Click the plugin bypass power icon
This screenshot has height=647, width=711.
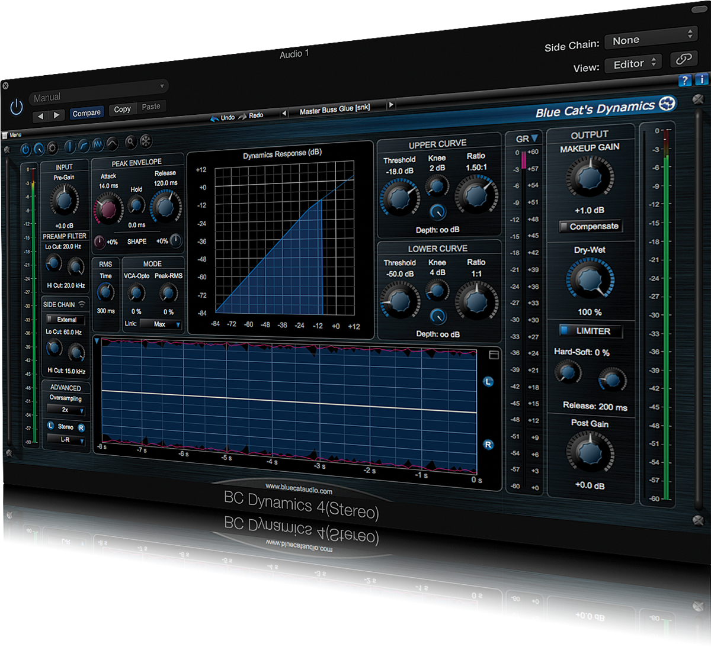17,107
